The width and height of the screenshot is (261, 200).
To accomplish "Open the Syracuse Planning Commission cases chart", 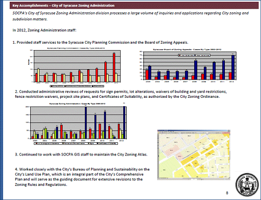I will click(x=75, y=67).
